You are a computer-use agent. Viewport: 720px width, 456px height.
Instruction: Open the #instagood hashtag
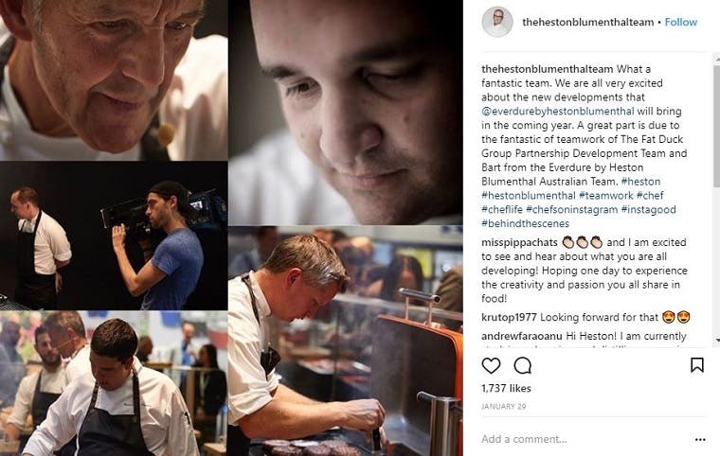pyautogui.click(x=648, y=210)
